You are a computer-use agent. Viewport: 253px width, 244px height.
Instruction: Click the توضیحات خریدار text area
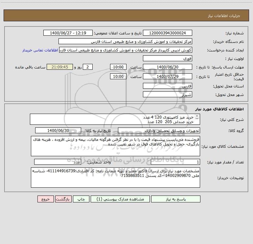[115, 178]
